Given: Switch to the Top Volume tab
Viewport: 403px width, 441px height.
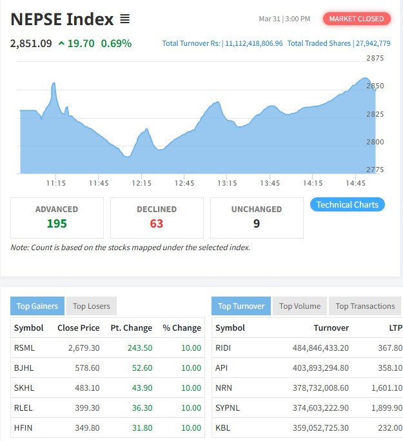Looking at the screenshot, I should point(300,306).
